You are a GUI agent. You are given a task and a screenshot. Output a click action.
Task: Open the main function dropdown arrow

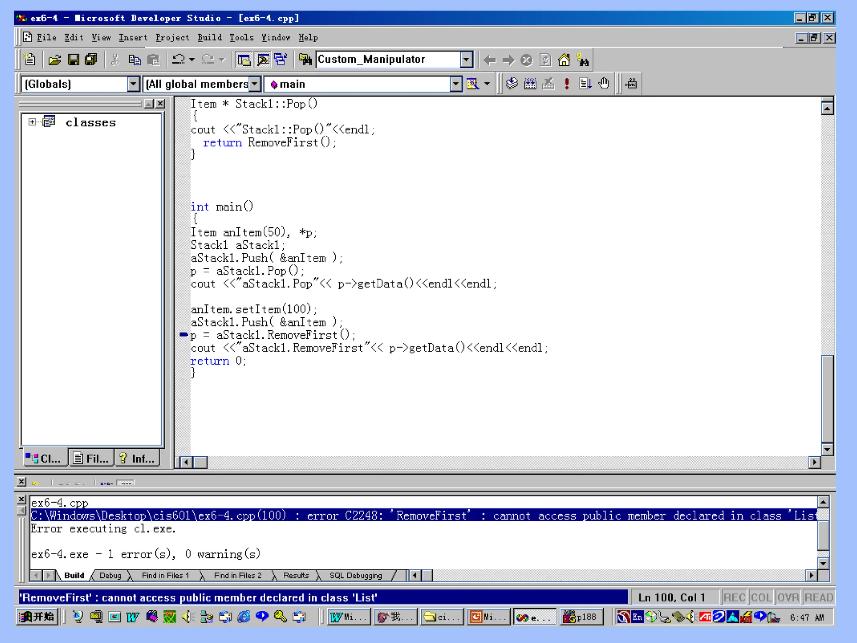point(456,84)
